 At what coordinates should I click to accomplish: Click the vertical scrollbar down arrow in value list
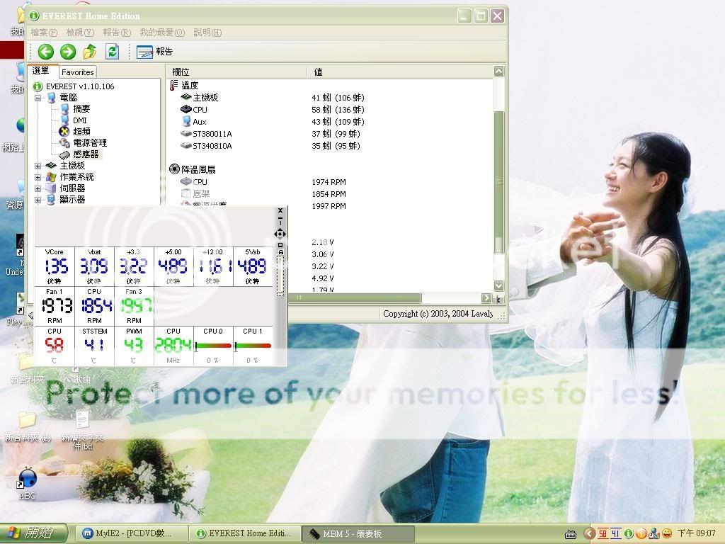(498, 285)
